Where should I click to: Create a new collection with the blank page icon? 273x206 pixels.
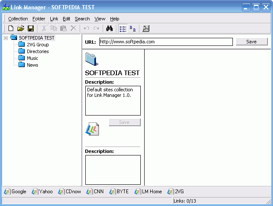coord(11,28)
